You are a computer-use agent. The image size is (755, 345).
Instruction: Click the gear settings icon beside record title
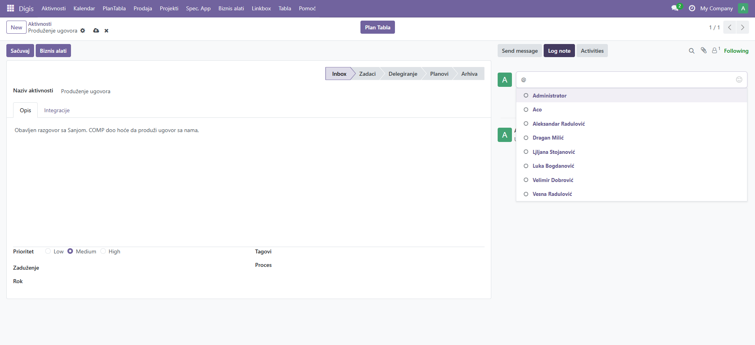coord(82,31)
